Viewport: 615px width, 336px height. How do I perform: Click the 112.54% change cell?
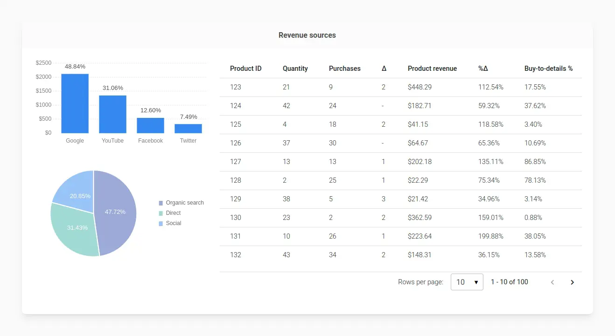click(x=490, y=87)
